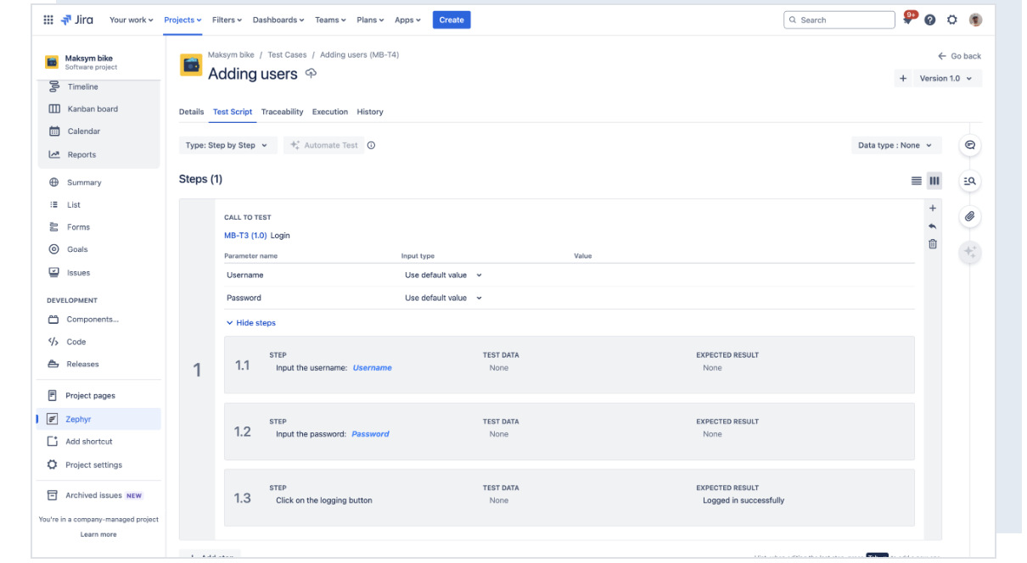Switch to list view for Steps
The width and height of the screenshot is (1027, 563).
point(916,181)
